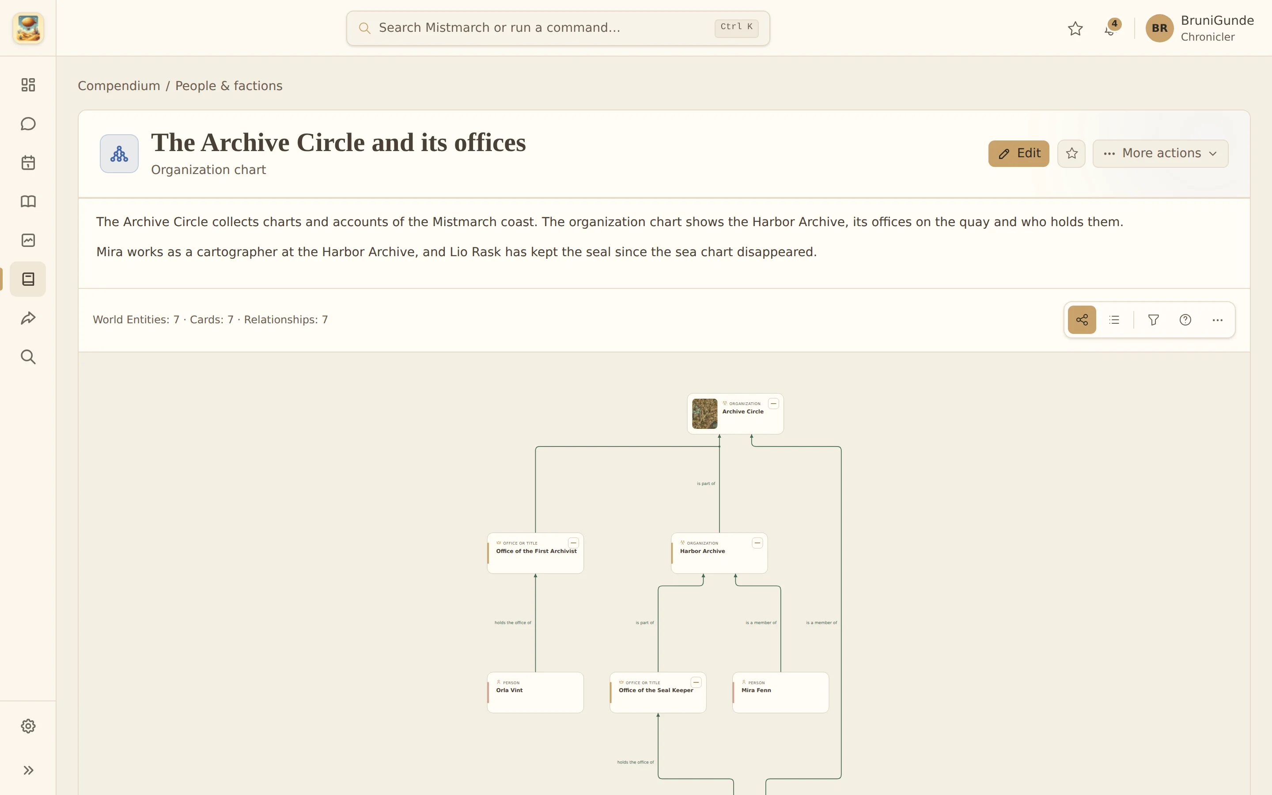Select the Orla Vint person card
This screenshot has height=795, width=1272.
point(535,693)
